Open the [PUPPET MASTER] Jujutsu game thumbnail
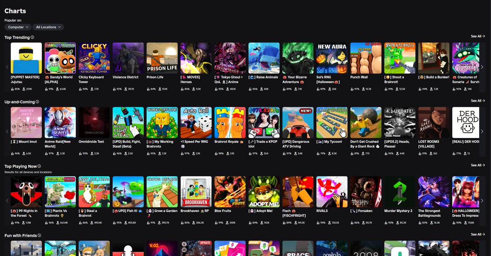This screenshot has height=256, width=491. [26, 58]
